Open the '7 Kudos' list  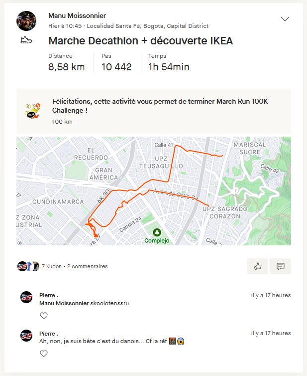(x=52, y=266)
